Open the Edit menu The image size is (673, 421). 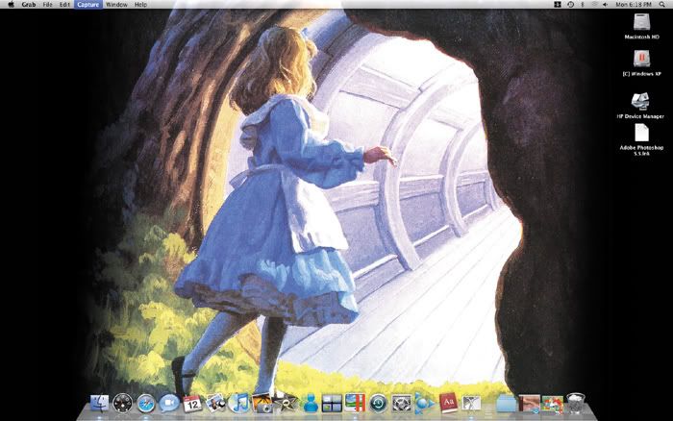(64, 4)
